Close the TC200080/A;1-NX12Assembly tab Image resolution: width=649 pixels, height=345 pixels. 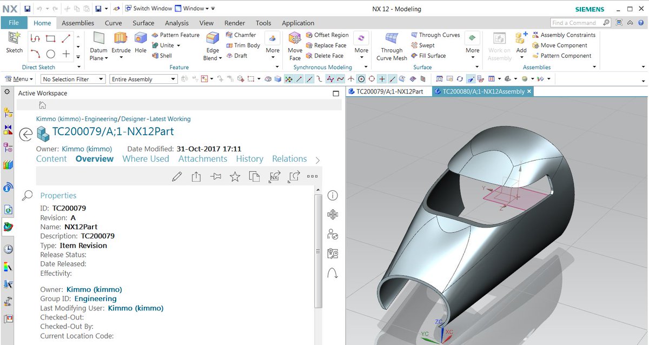529,91
